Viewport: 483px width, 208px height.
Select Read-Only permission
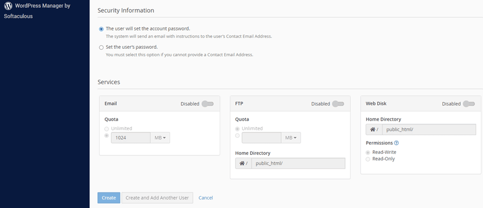point(368,159)
